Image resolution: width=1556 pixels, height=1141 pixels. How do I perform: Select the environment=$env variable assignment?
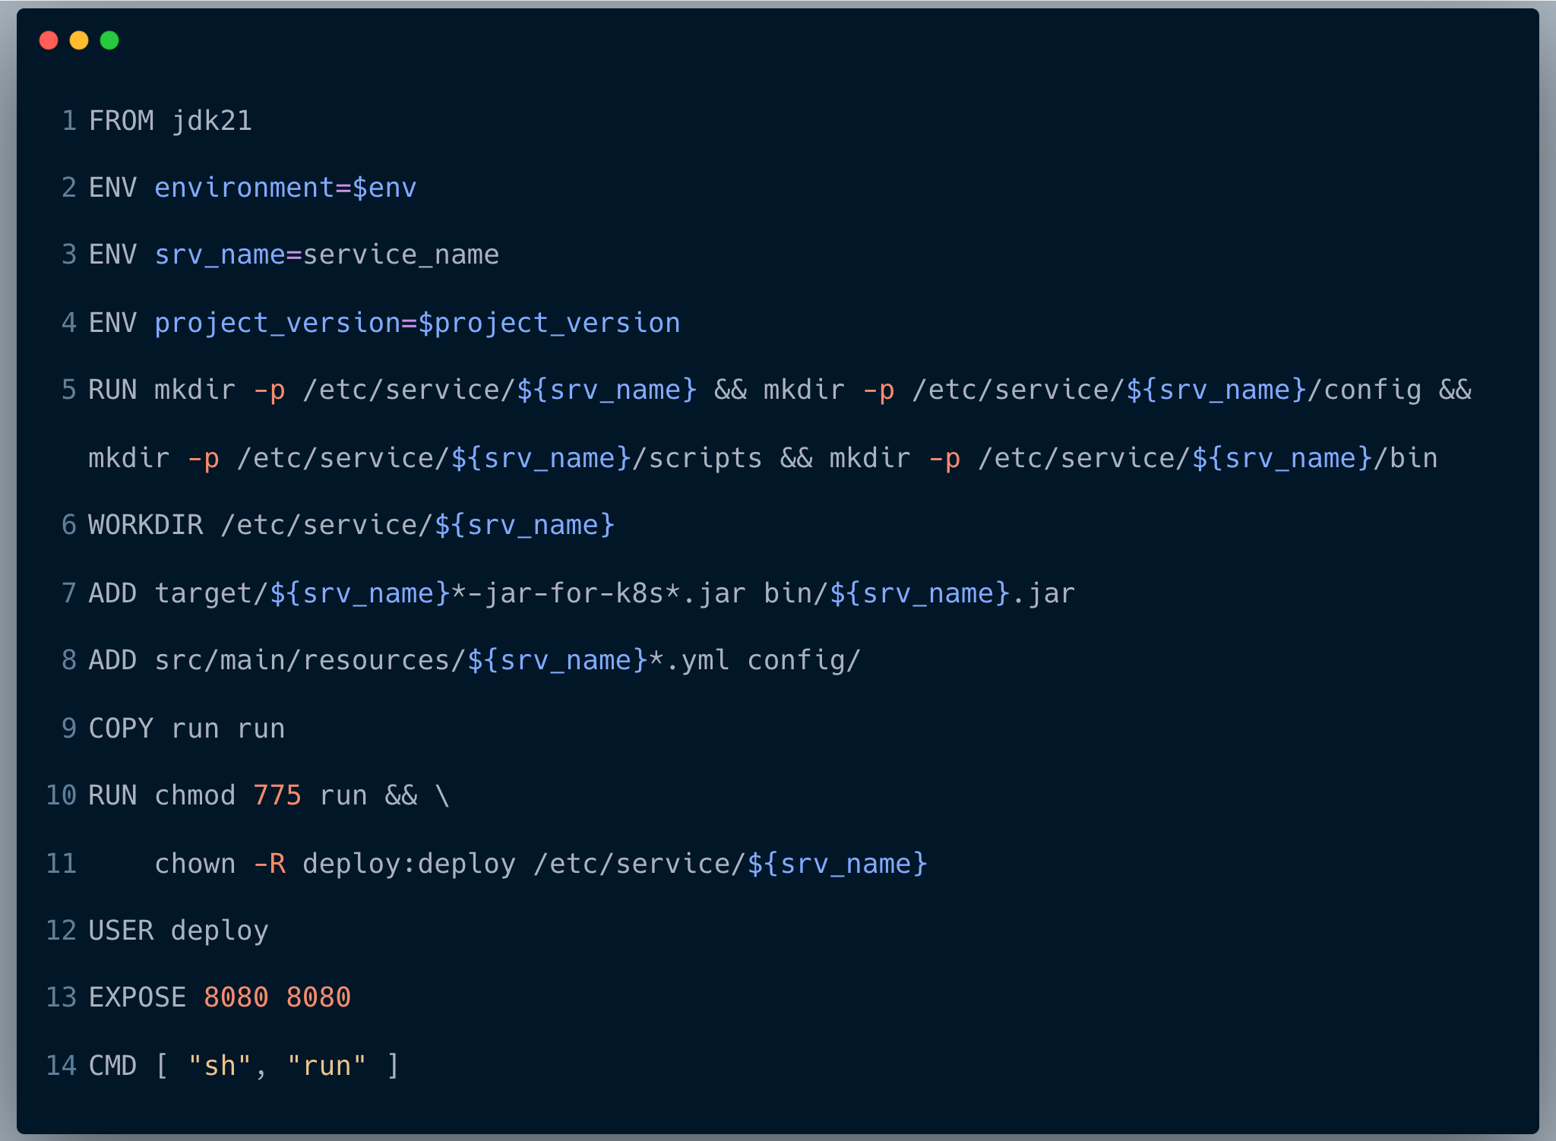284,187
